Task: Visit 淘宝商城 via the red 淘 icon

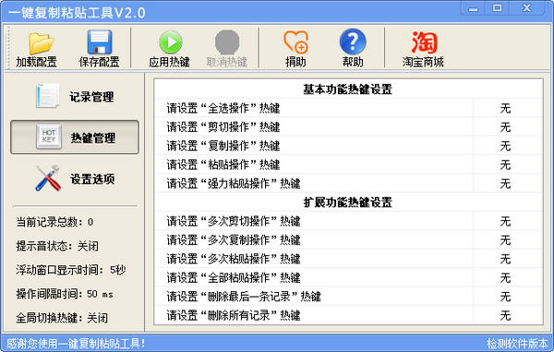Action: (x=424, y=42)
